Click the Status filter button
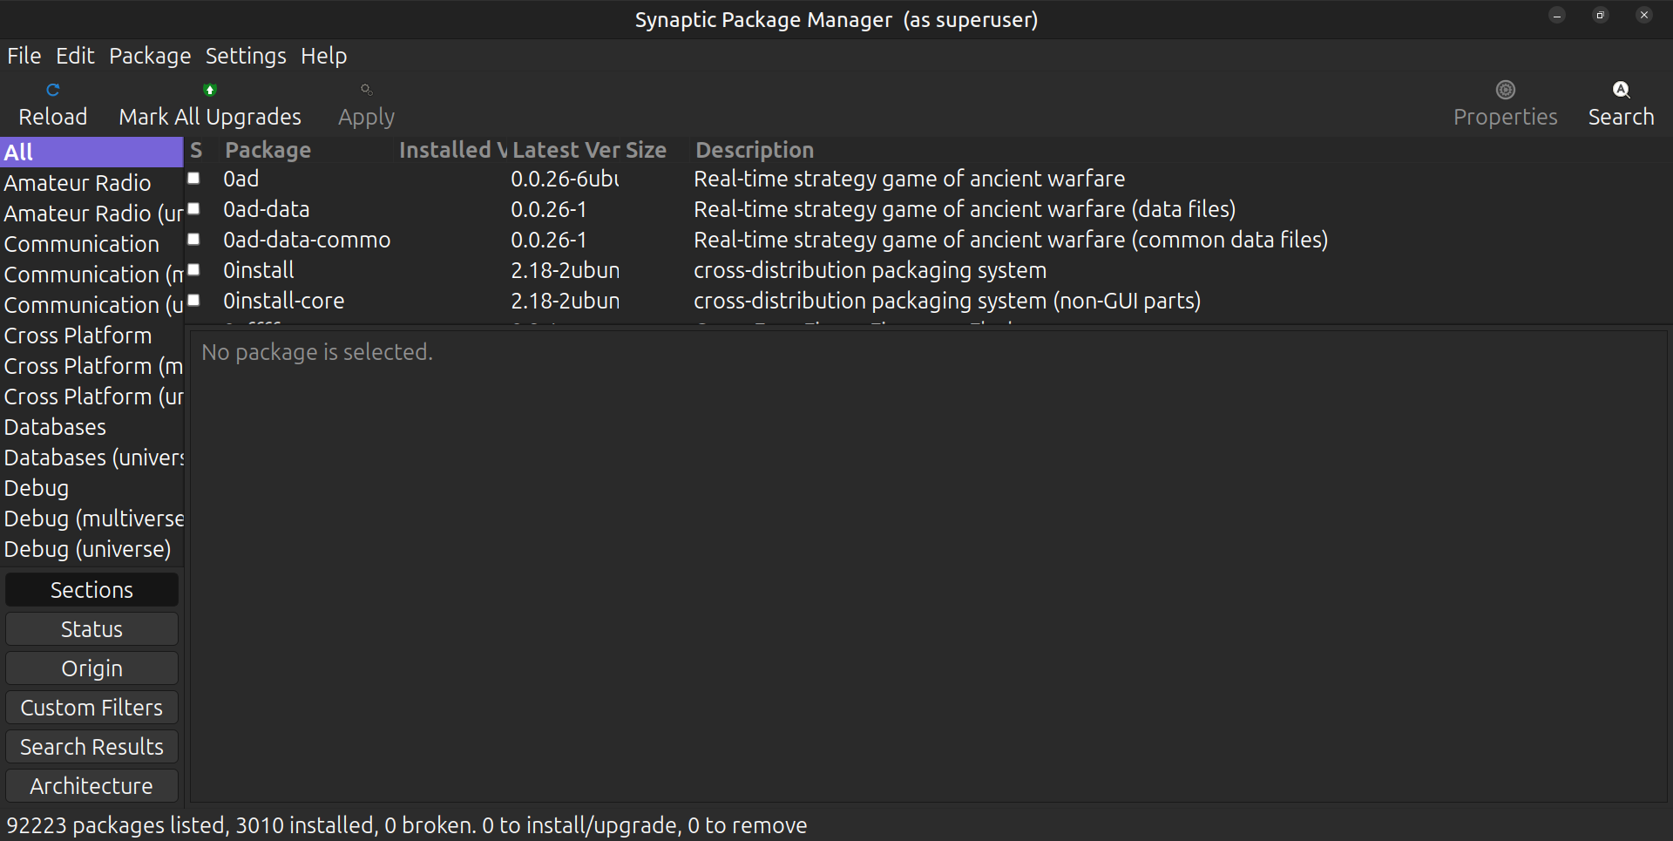Viewport: 1673px width, 841px height. click(91, 629)
